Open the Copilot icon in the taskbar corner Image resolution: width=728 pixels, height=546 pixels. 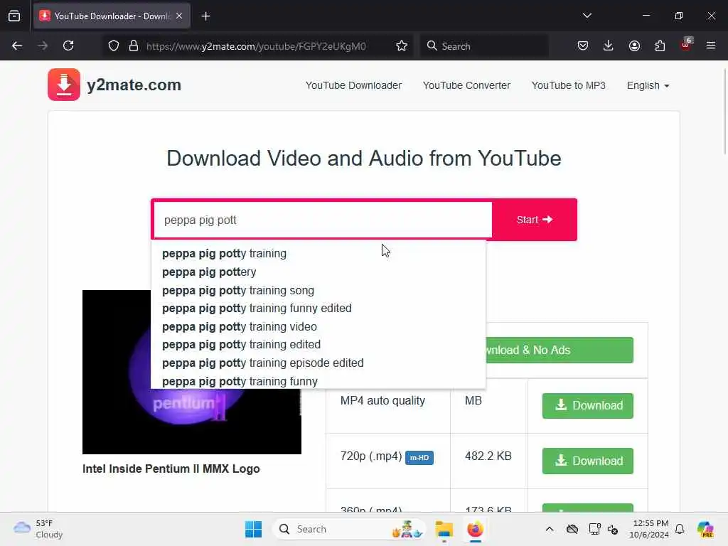(x=705, y=529)
